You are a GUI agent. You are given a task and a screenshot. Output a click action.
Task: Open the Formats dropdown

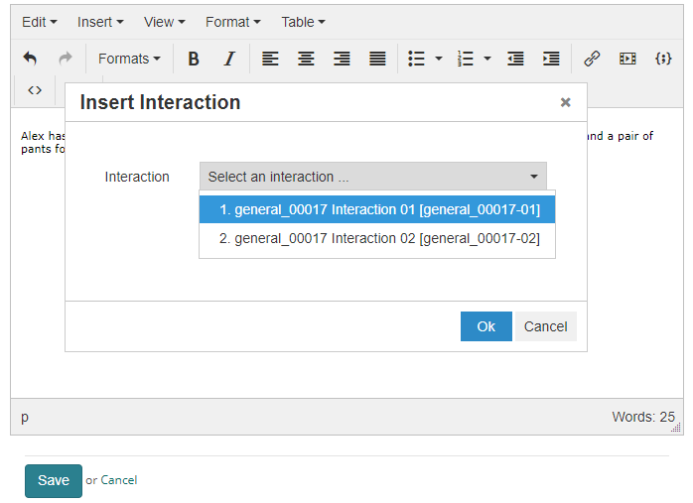click(129, 59)
